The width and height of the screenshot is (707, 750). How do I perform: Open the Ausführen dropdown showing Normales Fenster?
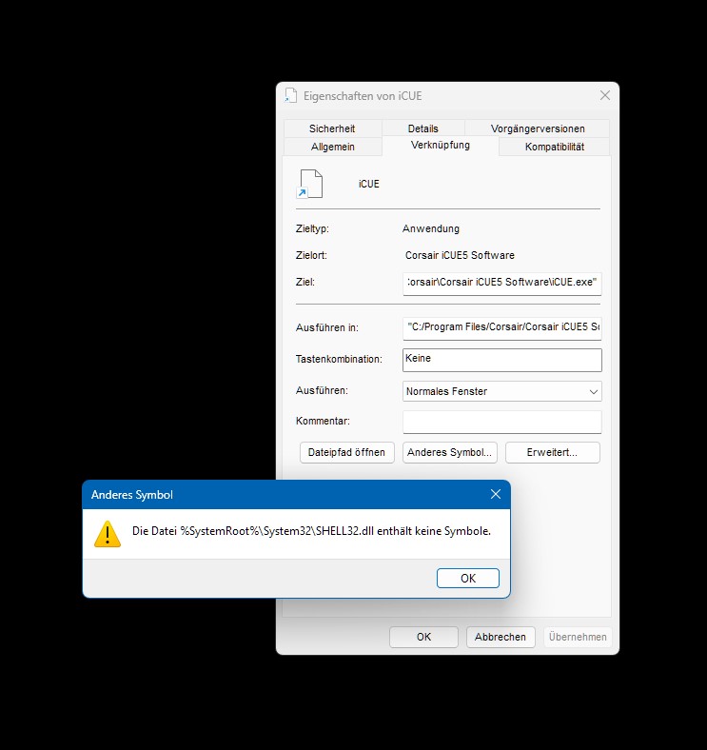[501, 391]
